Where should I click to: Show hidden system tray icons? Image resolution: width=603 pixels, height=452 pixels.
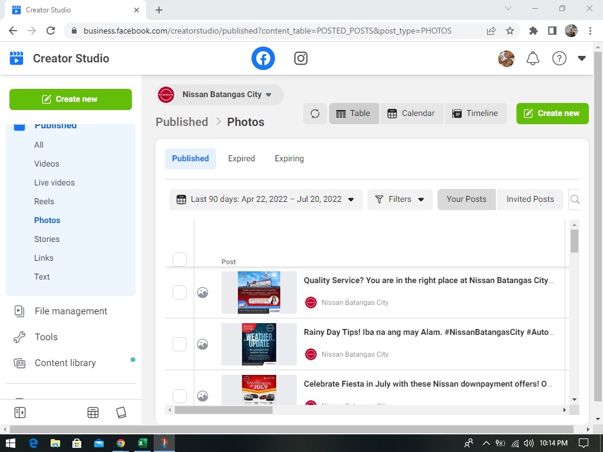(486, 443)
